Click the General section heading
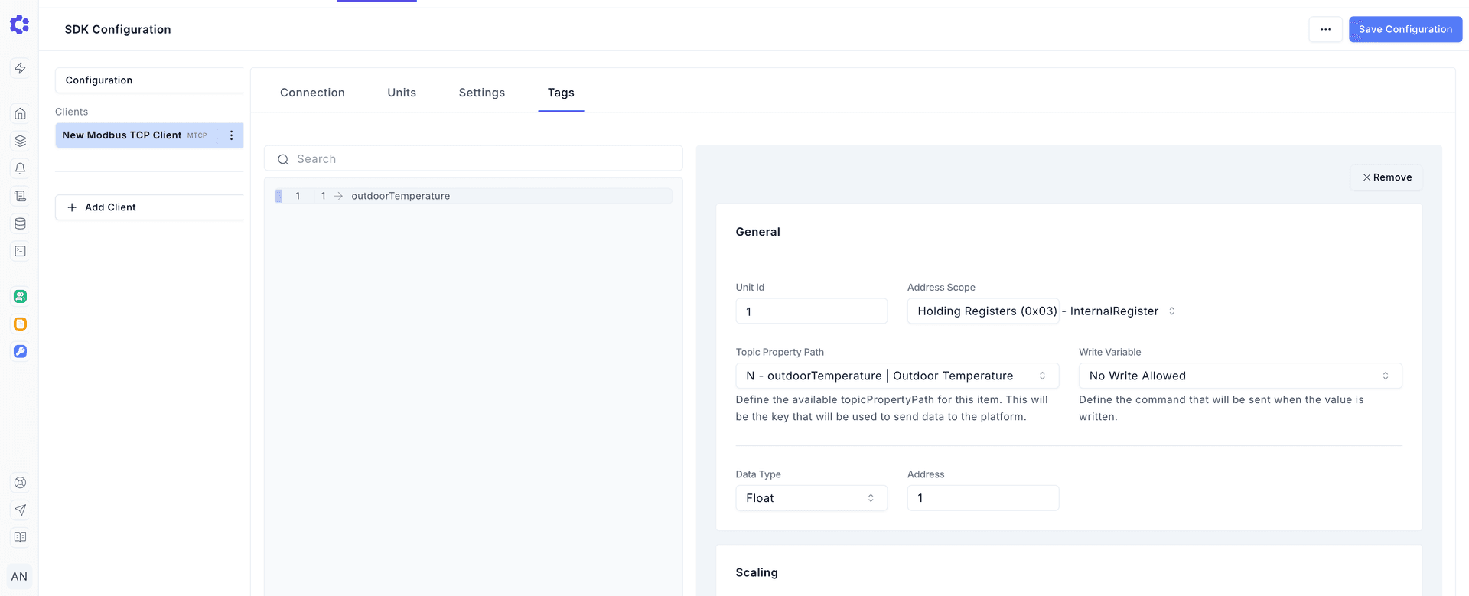1469x596 pixels. point(757,232)
